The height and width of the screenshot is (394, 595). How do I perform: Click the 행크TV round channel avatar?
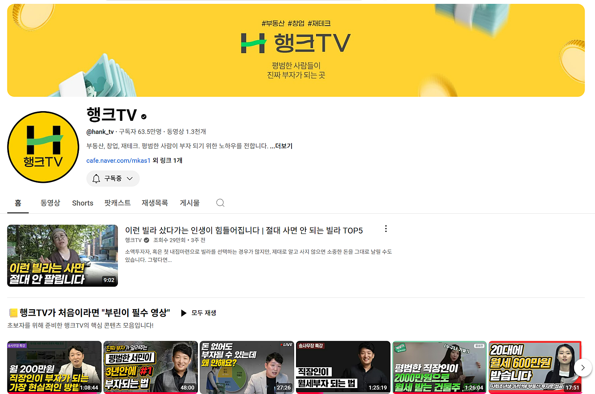43,147
